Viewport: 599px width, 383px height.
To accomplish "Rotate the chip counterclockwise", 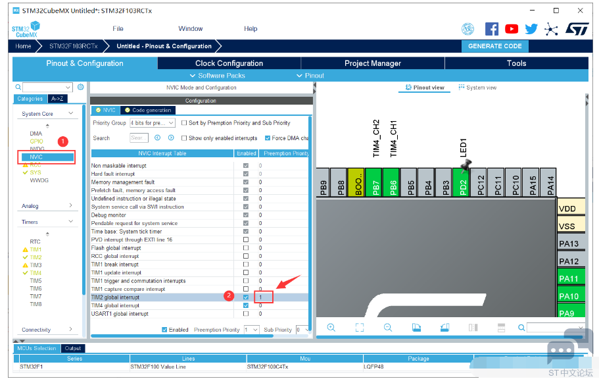I will (x=444, y=328).
